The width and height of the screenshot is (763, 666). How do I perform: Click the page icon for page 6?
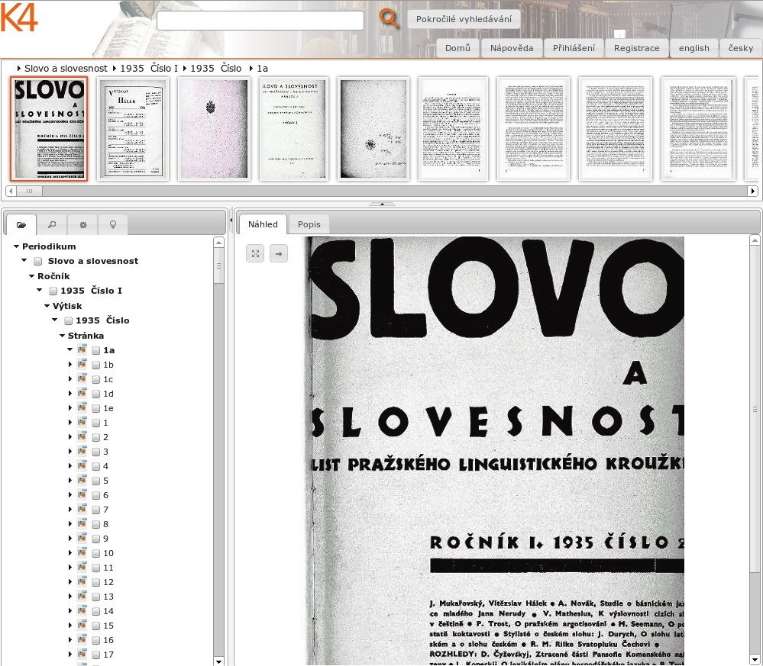[82, 495]
